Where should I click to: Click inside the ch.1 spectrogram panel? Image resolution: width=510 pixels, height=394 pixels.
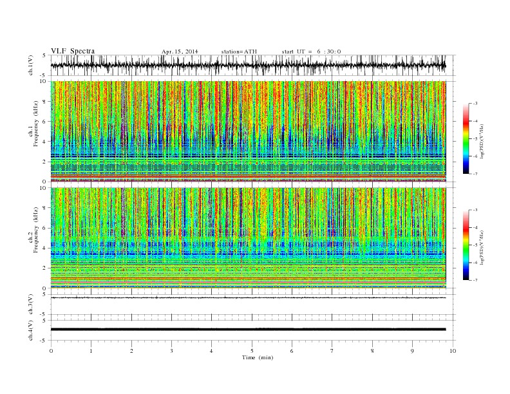pyautogui.click(x=248, y=131)
